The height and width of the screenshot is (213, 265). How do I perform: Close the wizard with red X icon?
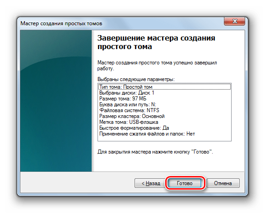point(235,21)
